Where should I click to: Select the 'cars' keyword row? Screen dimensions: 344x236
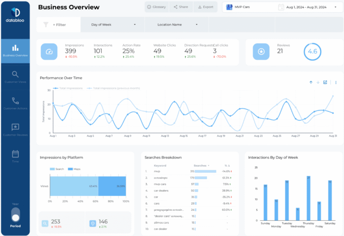(x=190, y=204)
